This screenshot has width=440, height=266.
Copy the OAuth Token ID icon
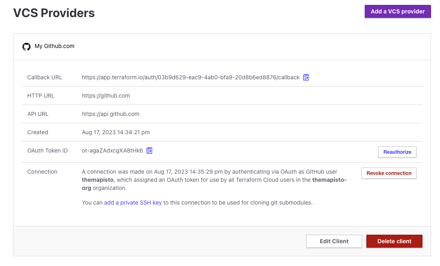coord(149,150)
